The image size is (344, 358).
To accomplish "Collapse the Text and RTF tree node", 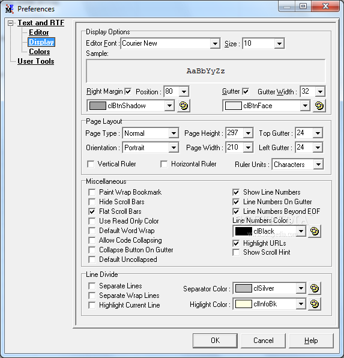I will coord(10,23).
